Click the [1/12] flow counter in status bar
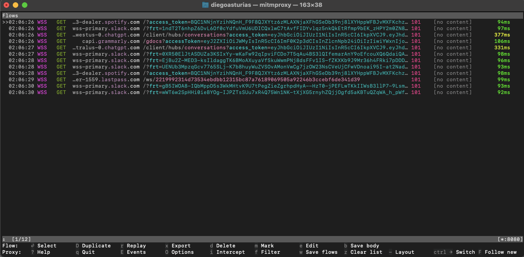The height and width of the screenshot is (257, 524). pos(21,239)
